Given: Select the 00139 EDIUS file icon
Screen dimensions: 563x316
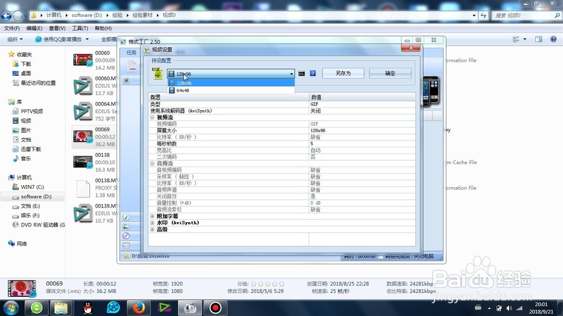Looking at the screenshot, I should 83,214.
